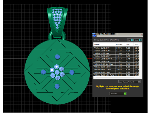Screen dimensions: 151x113
Task: Click the grams value '14.14'
Action: pos(119,75)
